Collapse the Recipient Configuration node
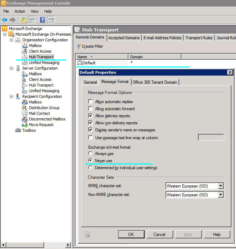The image size is (236, 249). 11,96
